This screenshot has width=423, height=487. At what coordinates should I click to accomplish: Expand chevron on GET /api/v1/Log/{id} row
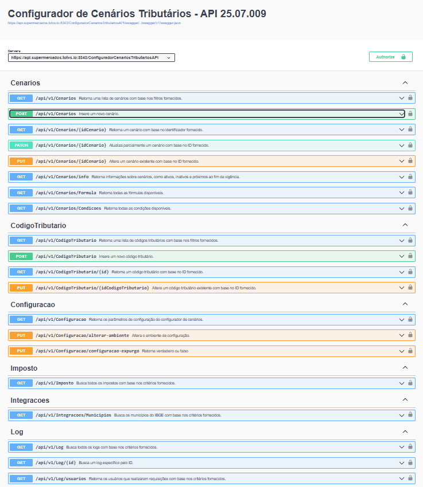(402, 462)
